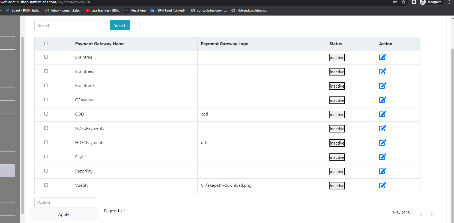Click the RazorPay gateway name
The width and height of the screenshot is (454, 223).
coord(84,171)
